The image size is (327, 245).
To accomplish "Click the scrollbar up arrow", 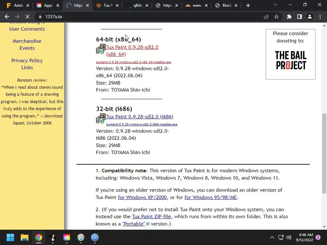I will coord(324,26).
